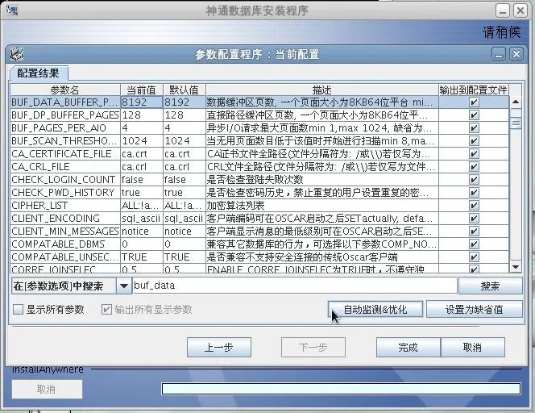The height and width of the screenshot is (413, 535).
Task: Sort by the 当前值 column header
Action: pos(142,90)
